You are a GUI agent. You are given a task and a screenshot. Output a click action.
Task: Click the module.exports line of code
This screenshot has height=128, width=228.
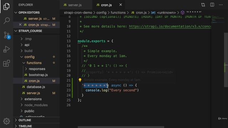tap(95, 41)
